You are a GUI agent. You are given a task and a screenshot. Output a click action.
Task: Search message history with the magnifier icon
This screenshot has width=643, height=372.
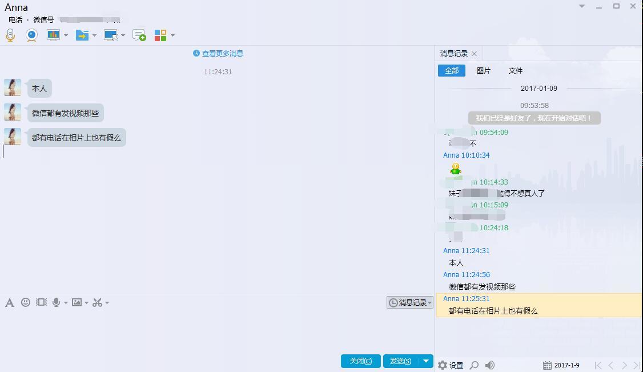tap(474, 365)
